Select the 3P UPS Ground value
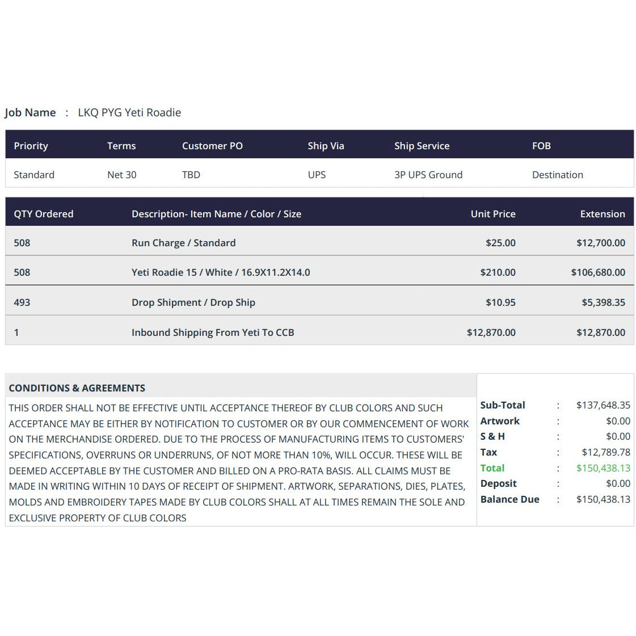This screenshot has width=636, height=636. click(428, 175)
